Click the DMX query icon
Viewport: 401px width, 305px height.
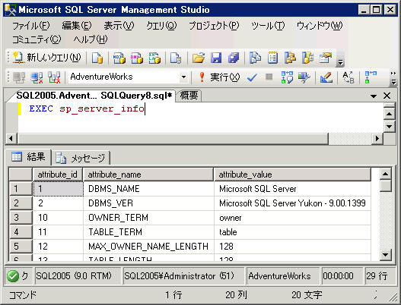click(x=137, y=58)
